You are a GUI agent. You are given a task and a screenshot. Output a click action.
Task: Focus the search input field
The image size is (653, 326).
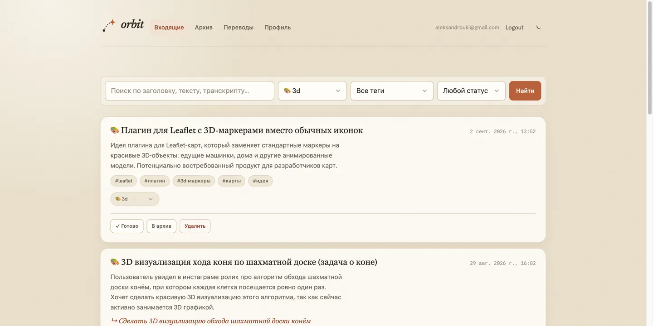pyautogui.click(x=190, y=91)
